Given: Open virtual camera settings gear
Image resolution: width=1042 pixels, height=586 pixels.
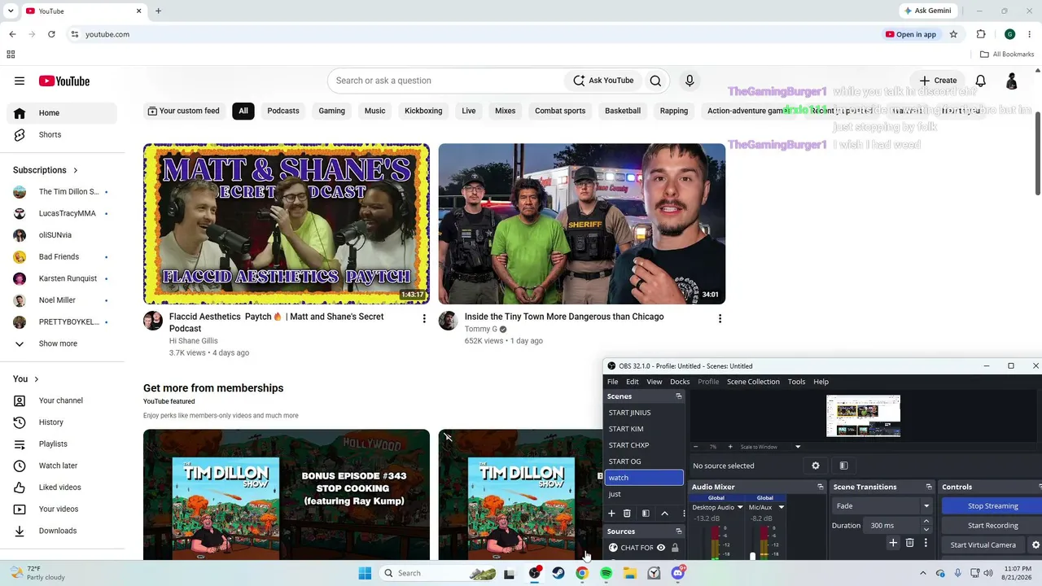Looking at the screenshot, I should (1035, 545).
